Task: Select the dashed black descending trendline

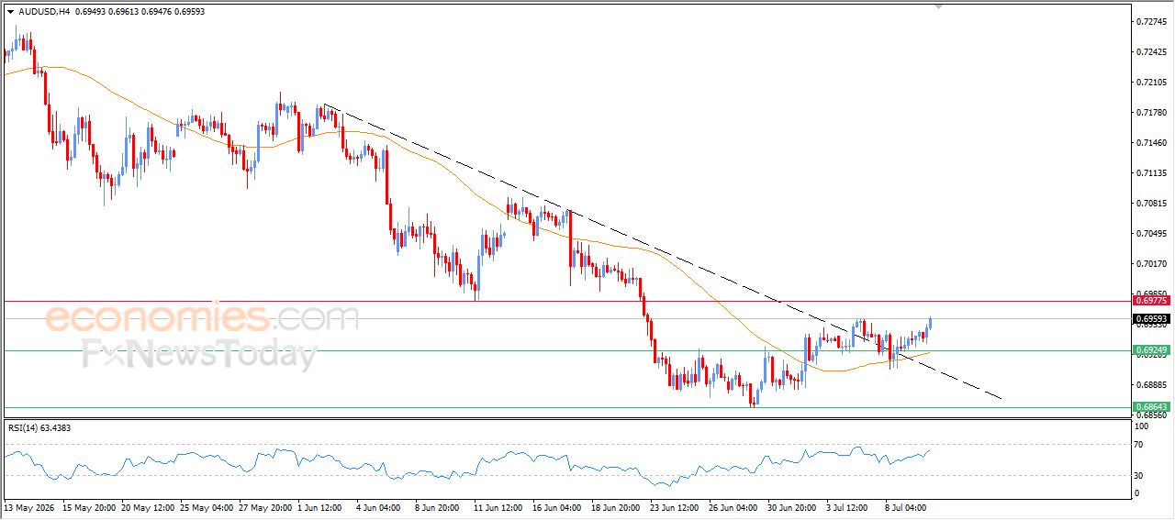Action: (x=661, y=251)
